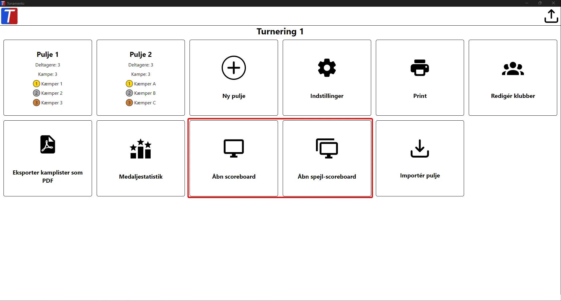Click gold medal 1 beside Kæmper A
This screenshot has height=301, width=561.
(x=129, y=84)
